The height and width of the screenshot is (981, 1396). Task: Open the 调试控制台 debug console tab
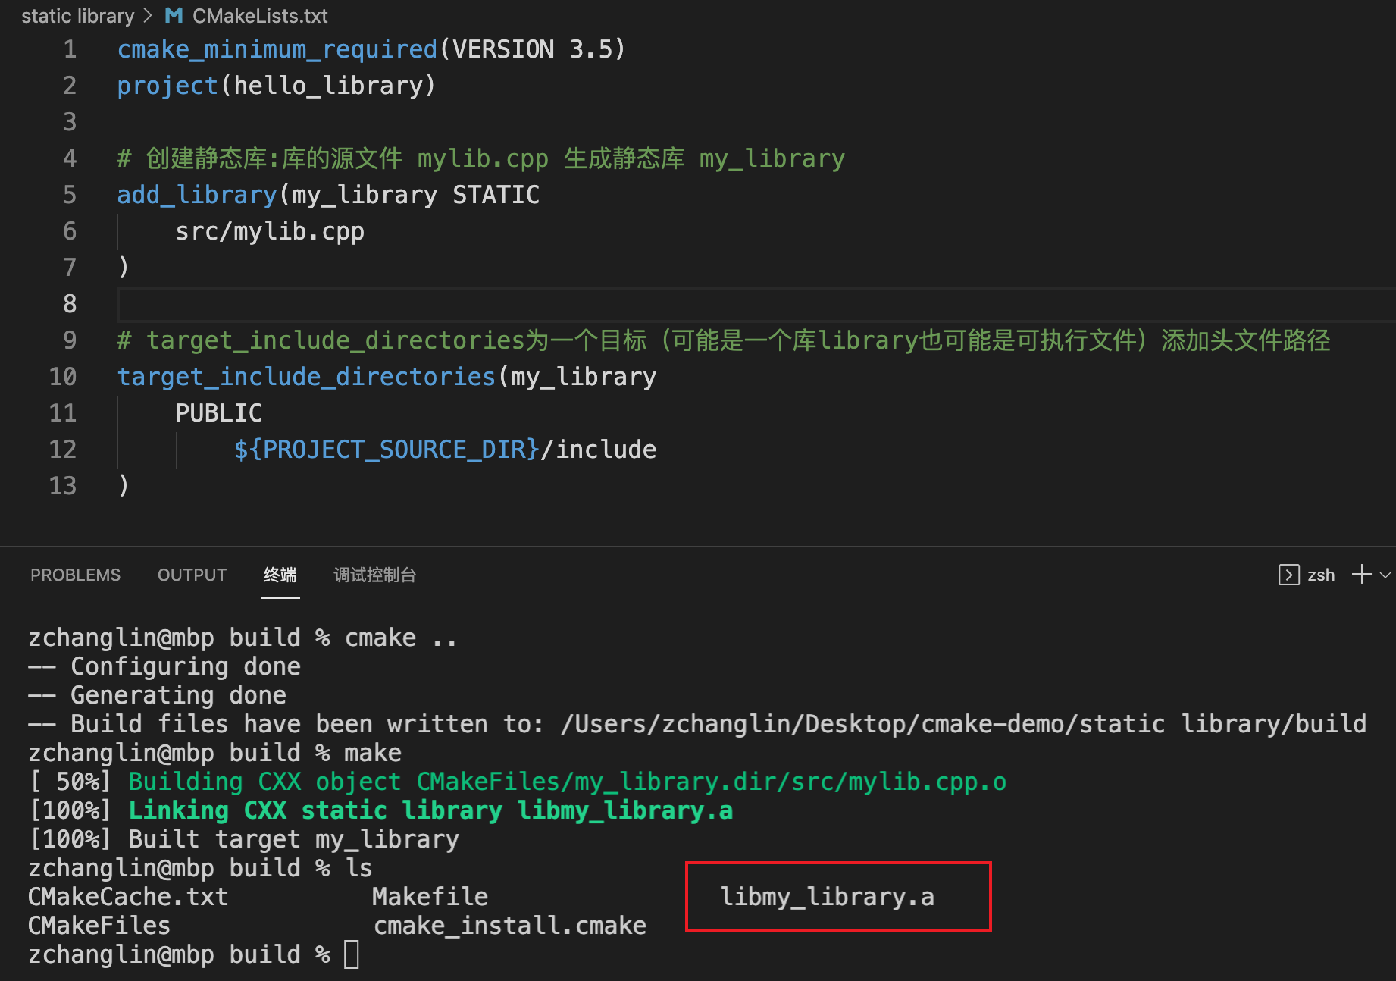pos(374,575)
